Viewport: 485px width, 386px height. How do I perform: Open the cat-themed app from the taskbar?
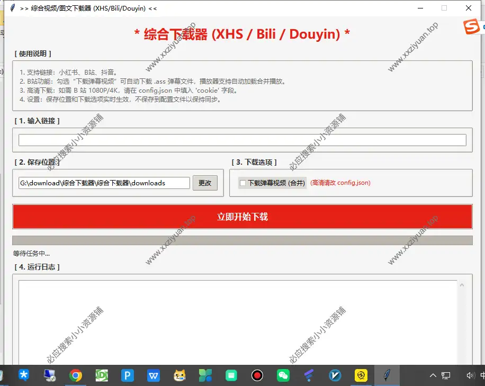point(179,375)
